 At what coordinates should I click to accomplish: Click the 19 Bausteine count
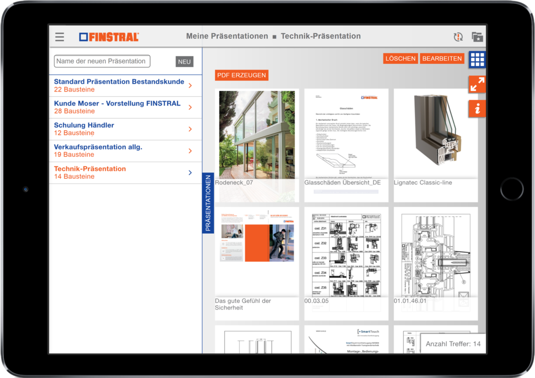(74, 155)
